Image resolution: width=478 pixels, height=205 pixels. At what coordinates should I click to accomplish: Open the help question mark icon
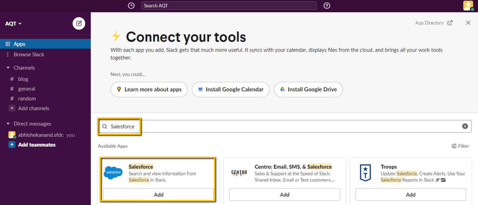[327, 6]
